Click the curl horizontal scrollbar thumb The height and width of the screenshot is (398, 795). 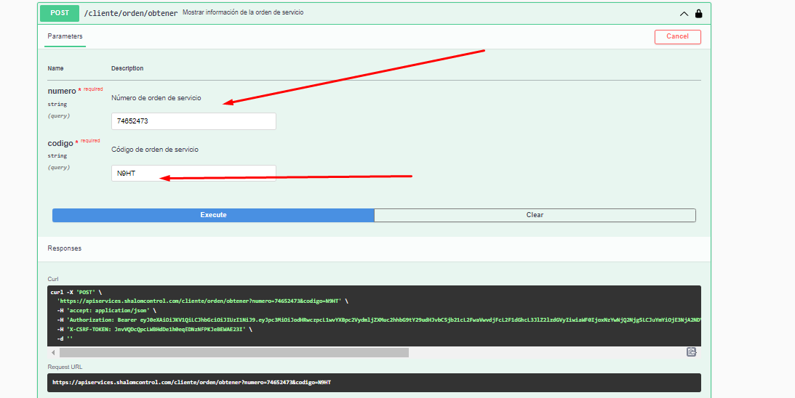coord(233,352)
